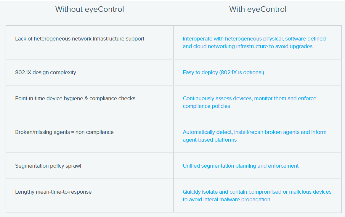345x217 pixels.
Task: Click 'and cloud networking infrastructure to avoid upgrades'
Action: click(248, 46)
